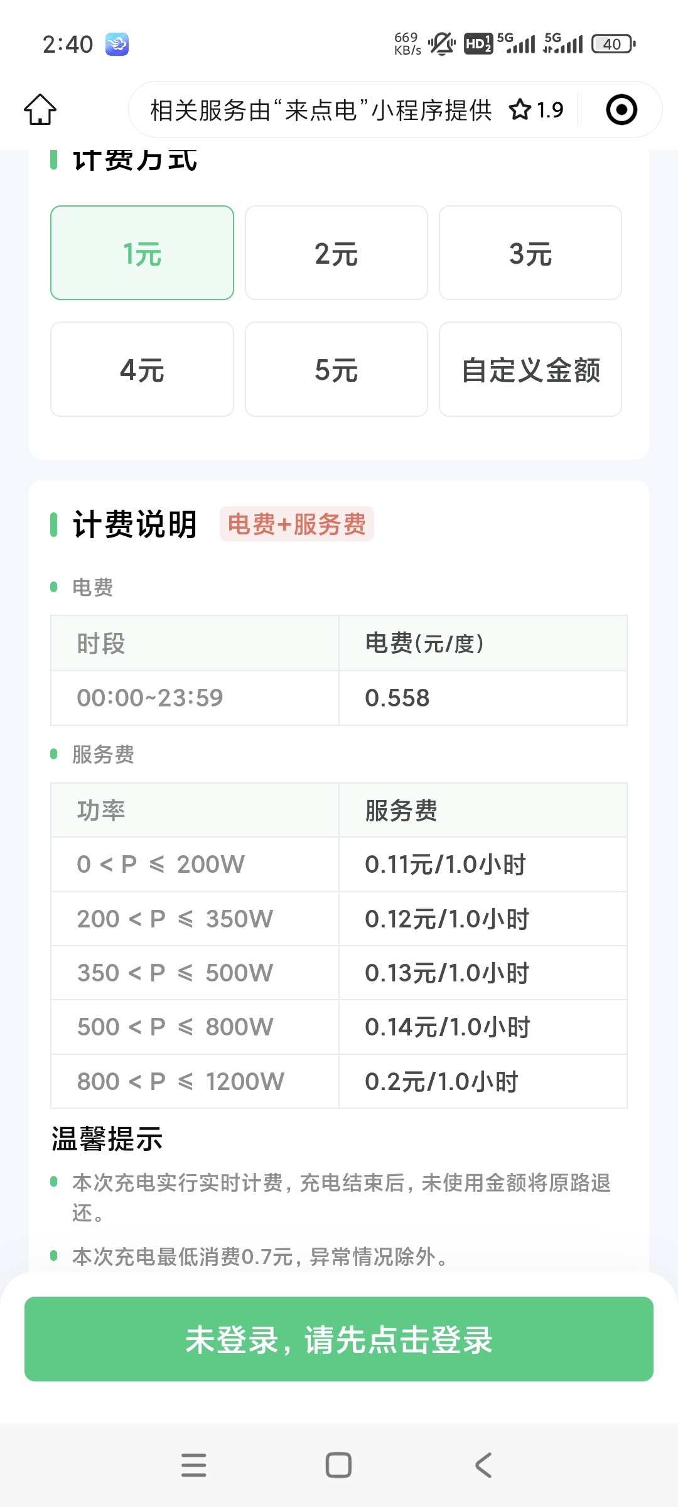The width and height of the screenshot is (678, 1507).
Task: Tap the 0.11元/1.0小时 service fee cell
Action: (x=482, y=865)
